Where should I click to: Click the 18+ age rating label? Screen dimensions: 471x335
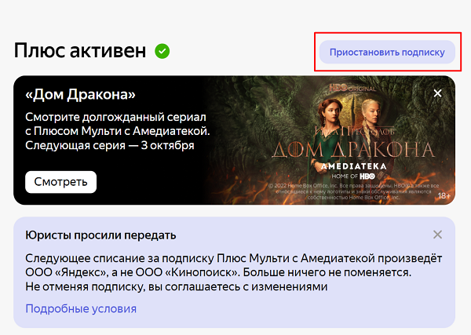pyautogui.click(x=444, y=196)
